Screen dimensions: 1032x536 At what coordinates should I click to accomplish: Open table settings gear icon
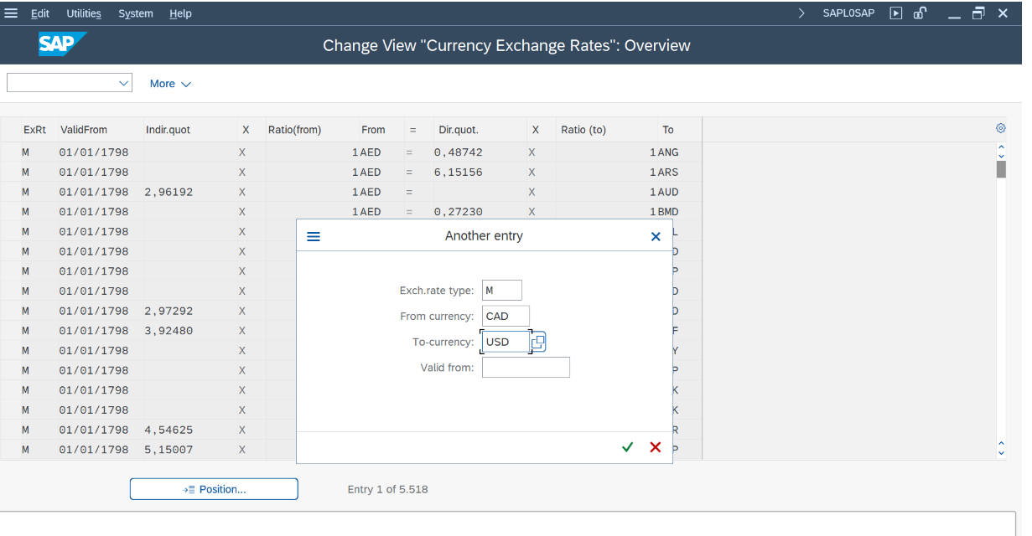coord(1000,129)
